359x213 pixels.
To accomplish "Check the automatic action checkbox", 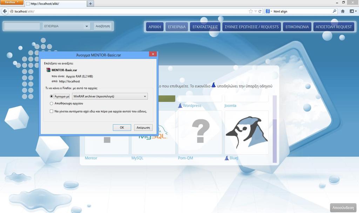I will [52, 111].
